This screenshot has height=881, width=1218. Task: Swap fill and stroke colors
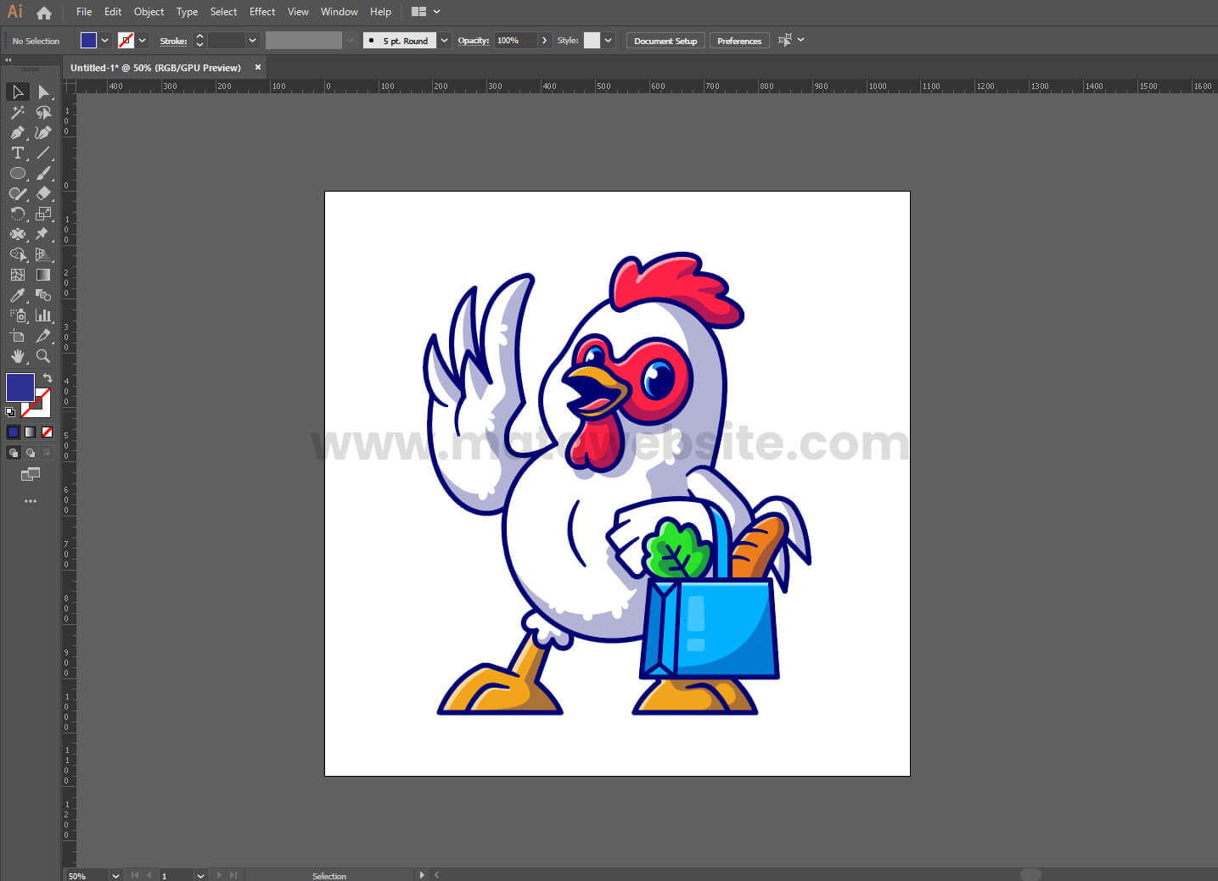48,378
